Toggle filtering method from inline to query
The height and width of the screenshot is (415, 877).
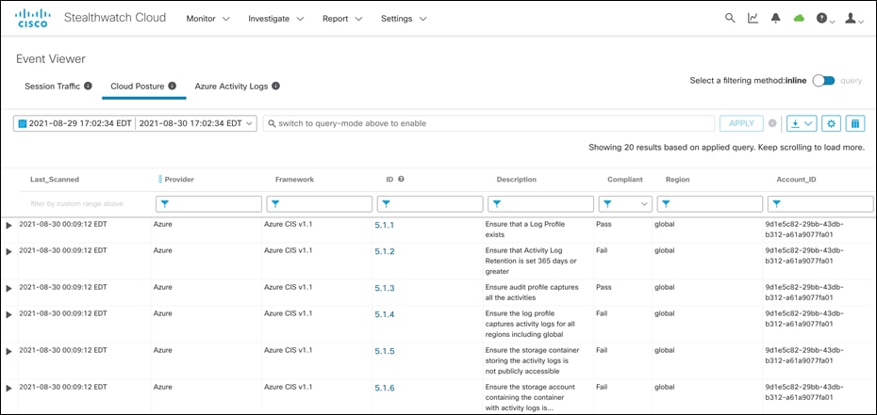(x=823, y=81)
